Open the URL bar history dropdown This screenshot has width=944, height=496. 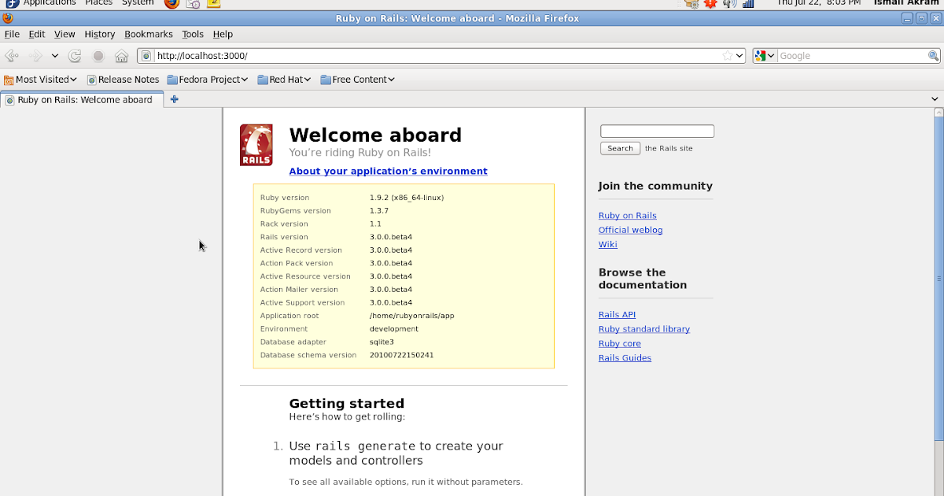740,56
